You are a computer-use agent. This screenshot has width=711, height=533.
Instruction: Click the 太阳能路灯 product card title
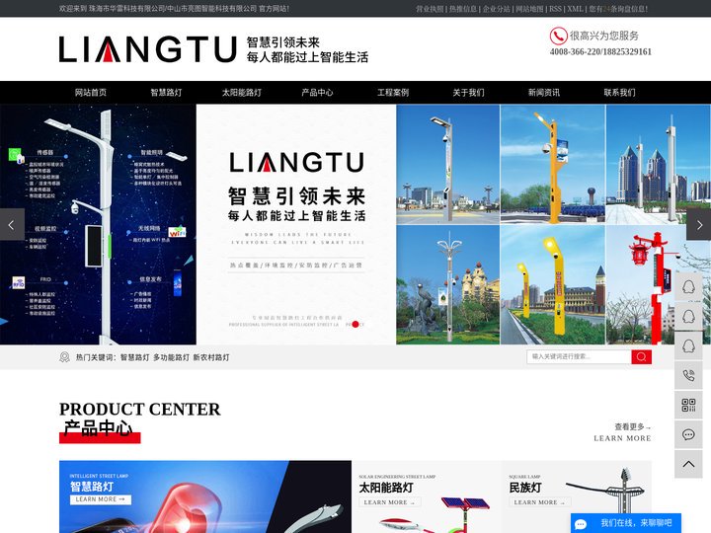(x=386, y=488)
